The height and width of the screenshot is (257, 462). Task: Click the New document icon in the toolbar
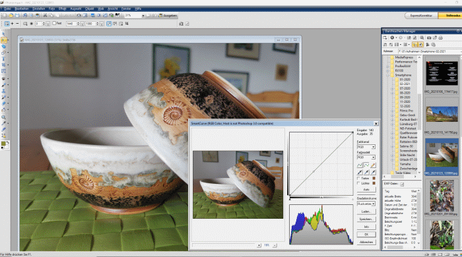[x=5, y=15]
